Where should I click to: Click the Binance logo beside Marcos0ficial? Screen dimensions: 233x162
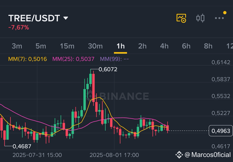pyautogui.click(x=179, y=155)
